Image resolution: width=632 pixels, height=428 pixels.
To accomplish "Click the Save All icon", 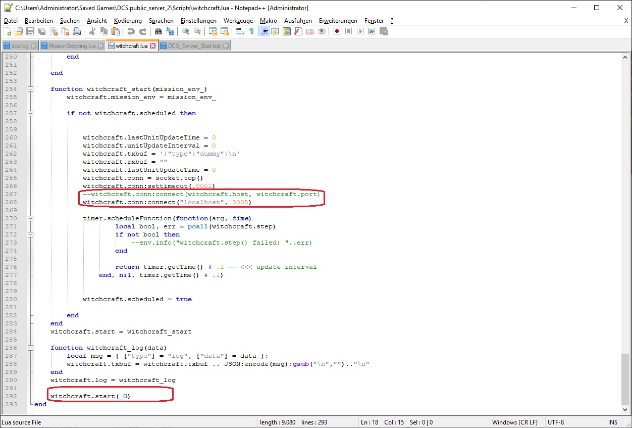I will (42, 31).
